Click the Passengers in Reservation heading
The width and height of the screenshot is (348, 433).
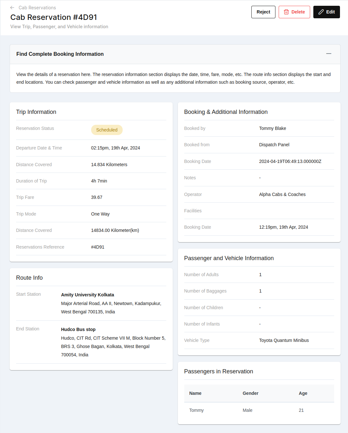pos(218,371)
